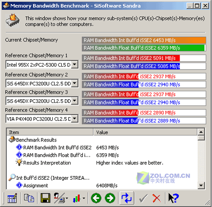212x207 pixels.
Task: Click info icon beside RAM Bandwidth Int Buff'd iSSE2 row
Action: 19,147
